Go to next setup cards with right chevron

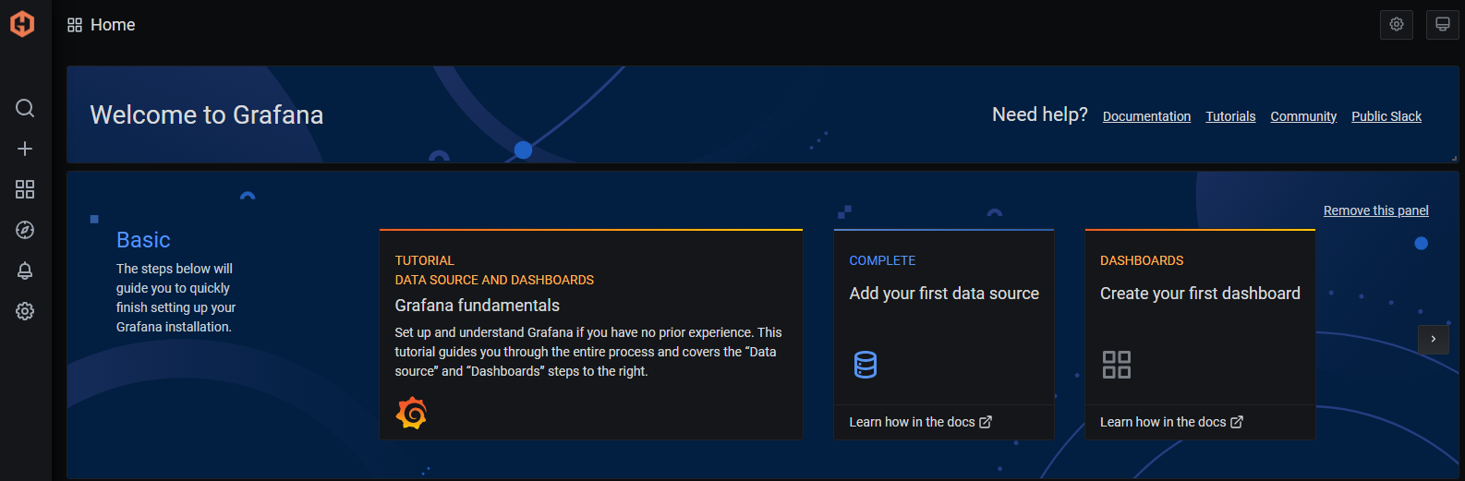point(1434,339)
